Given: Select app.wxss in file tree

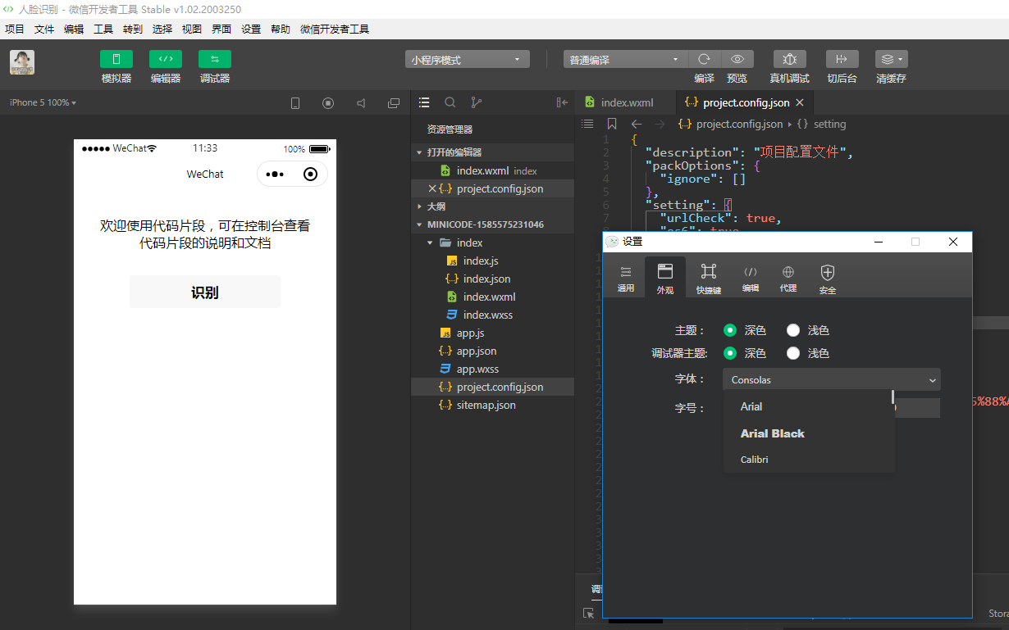Looking at the screenshot, I should (x=477, y=369).
